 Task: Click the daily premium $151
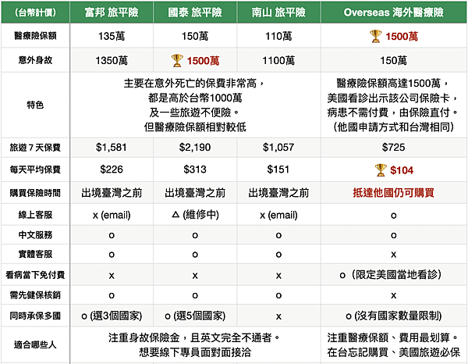point(278,170)
